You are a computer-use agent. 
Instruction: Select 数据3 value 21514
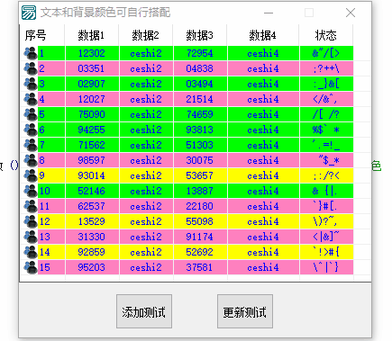click(x=200, y=99)
